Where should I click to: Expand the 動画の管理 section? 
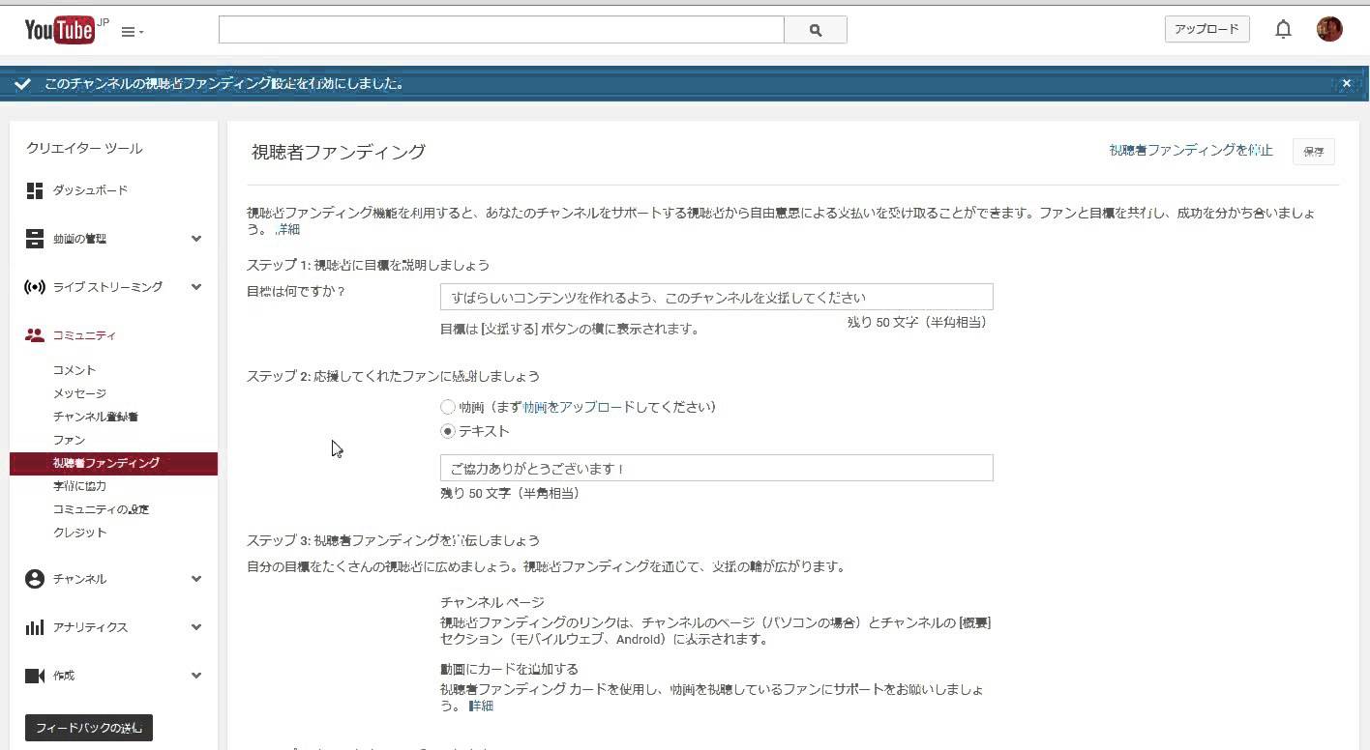pyautogui.click(x=196, y=239)
